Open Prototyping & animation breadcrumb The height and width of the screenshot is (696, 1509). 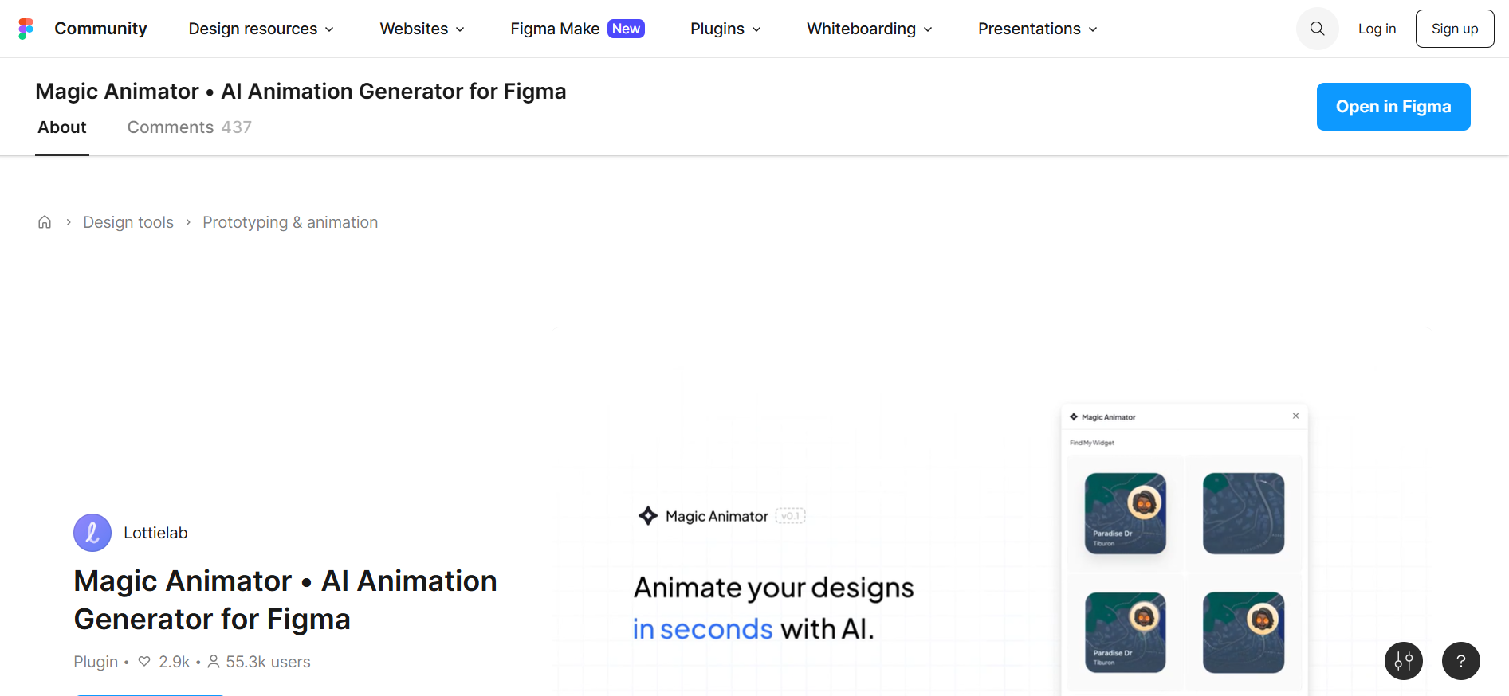(290, 222)
